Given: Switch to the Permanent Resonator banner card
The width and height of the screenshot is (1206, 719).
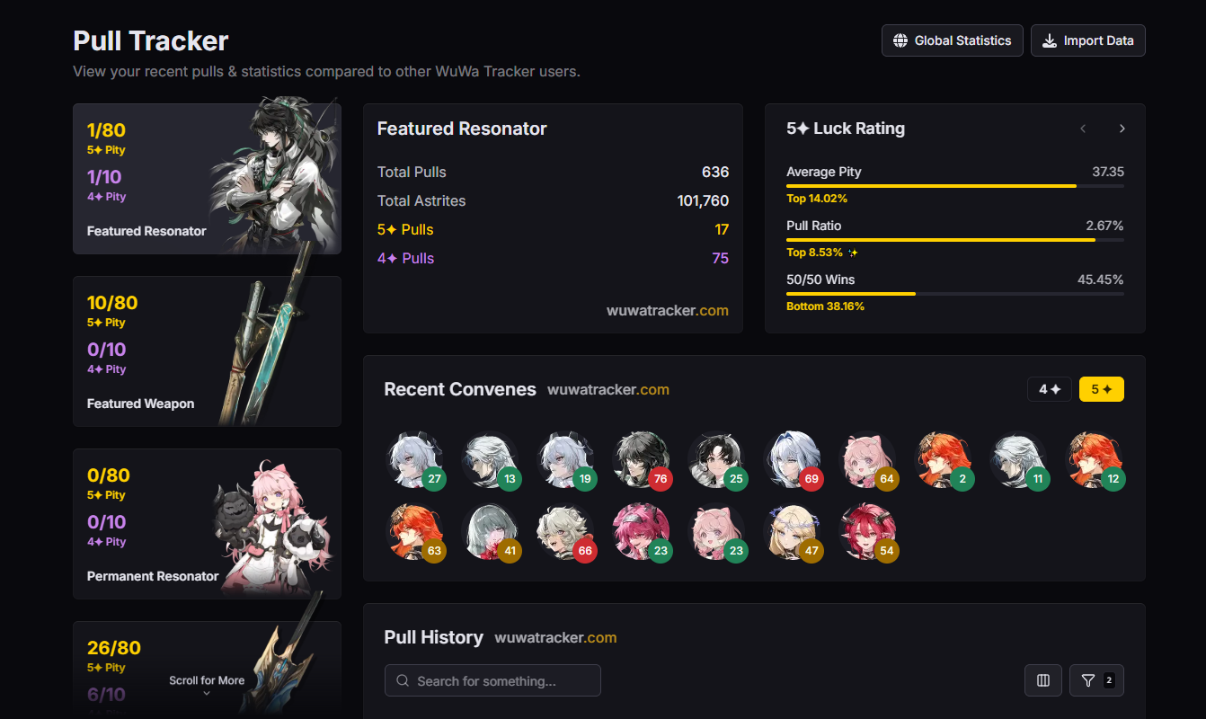Looking at the screenshot, I should point(207,524).
